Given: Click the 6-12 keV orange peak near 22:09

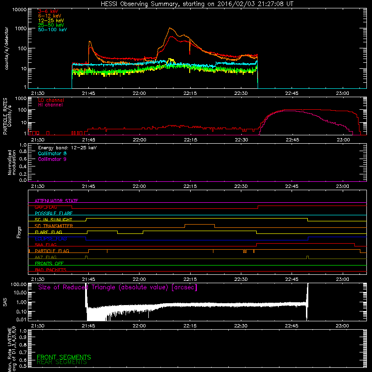Looking at the screenshot, I should [170, 28].
